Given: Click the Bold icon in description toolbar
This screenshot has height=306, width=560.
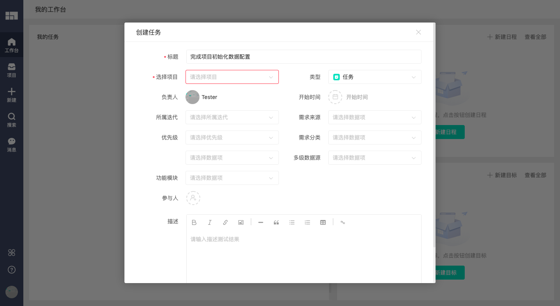Looking at the screenshot, I should click(x=194, y=223).
